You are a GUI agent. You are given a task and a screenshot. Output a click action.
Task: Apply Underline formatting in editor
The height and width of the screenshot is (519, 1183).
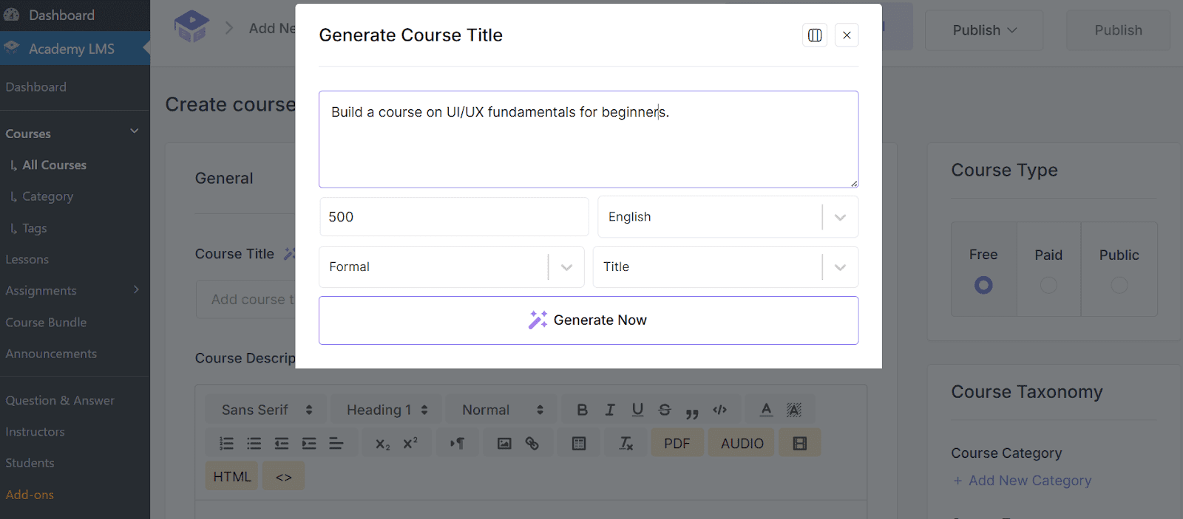tap(637, 410)
